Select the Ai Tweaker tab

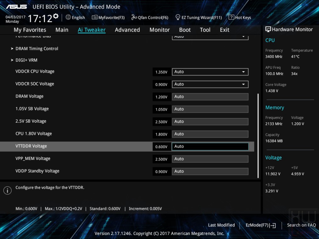[92, 30]
